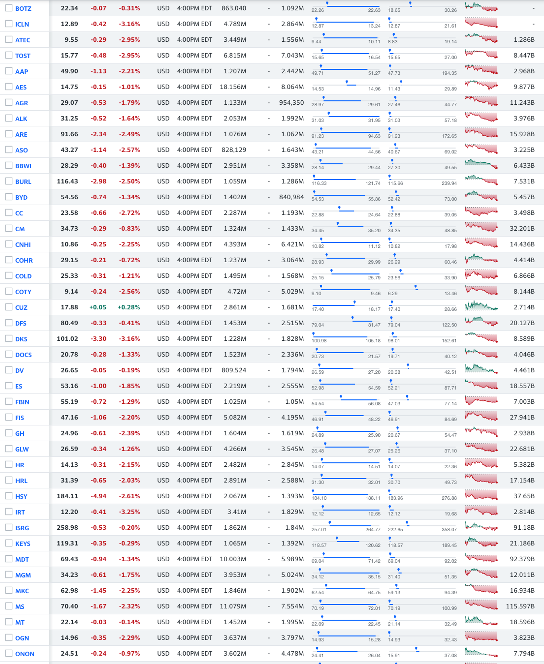The height and width of the screenshot is (664, 544).
Task: Click the ISRG day chart sparkline
Action: pos(481,527)
